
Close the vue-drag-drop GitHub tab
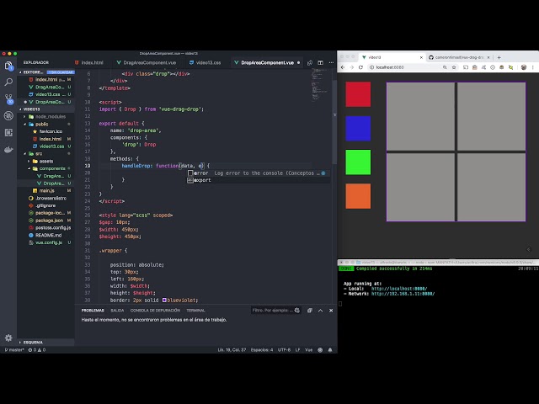click(488, 57)
